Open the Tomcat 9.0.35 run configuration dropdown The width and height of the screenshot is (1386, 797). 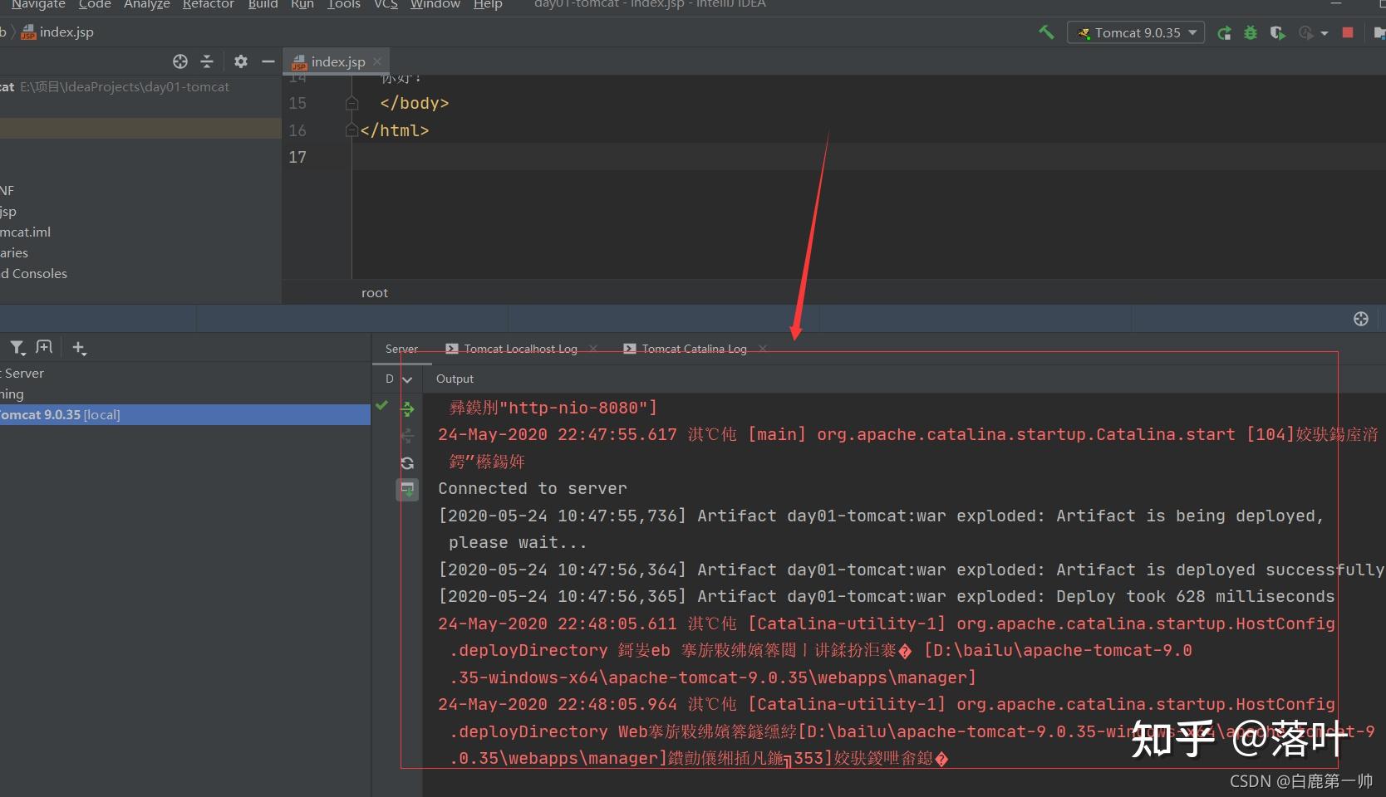[x=1136, y=32]
